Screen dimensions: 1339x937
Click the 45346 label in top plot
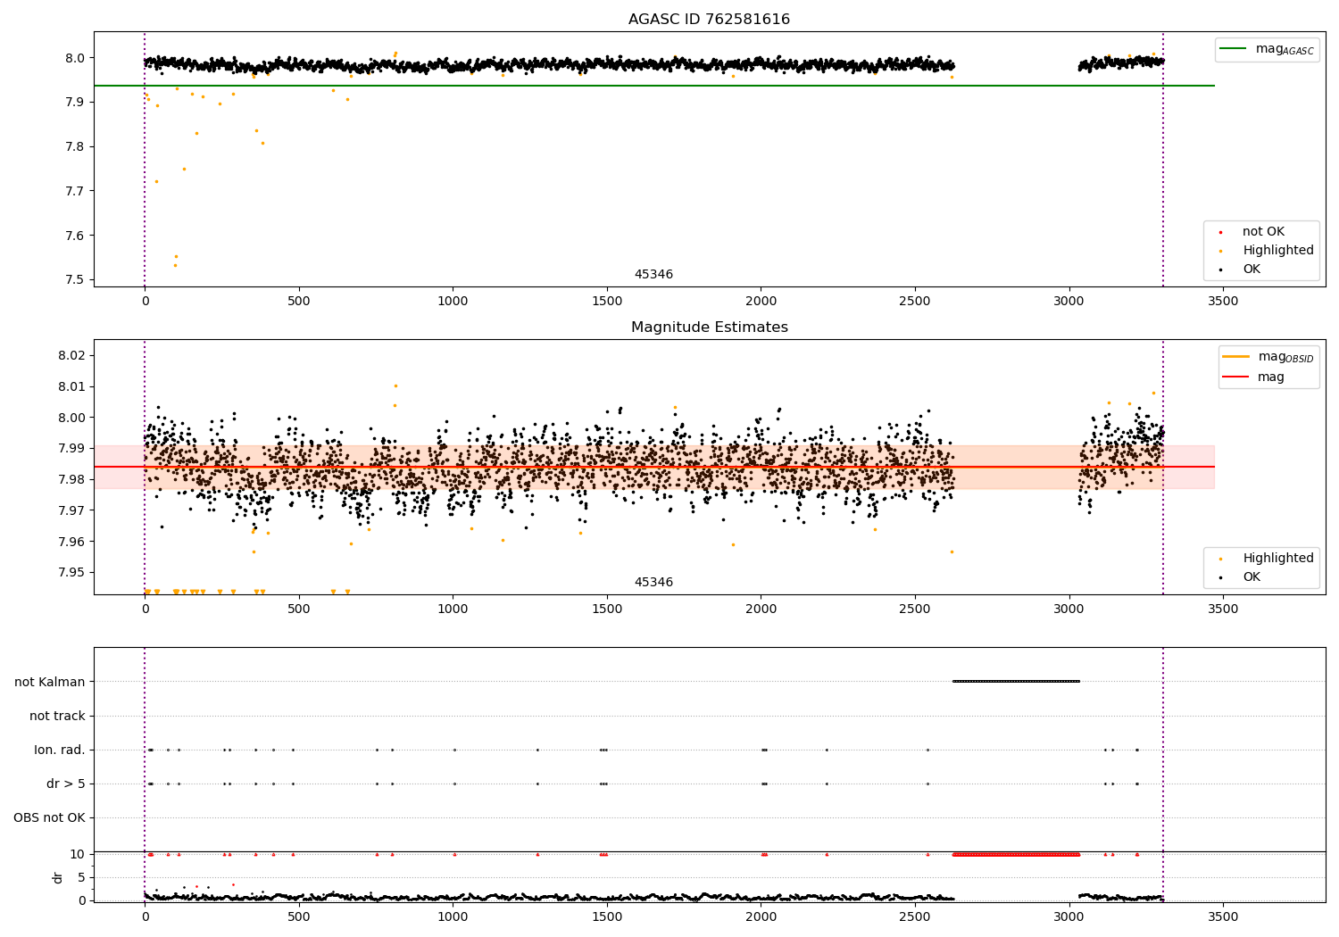[653, 275]
